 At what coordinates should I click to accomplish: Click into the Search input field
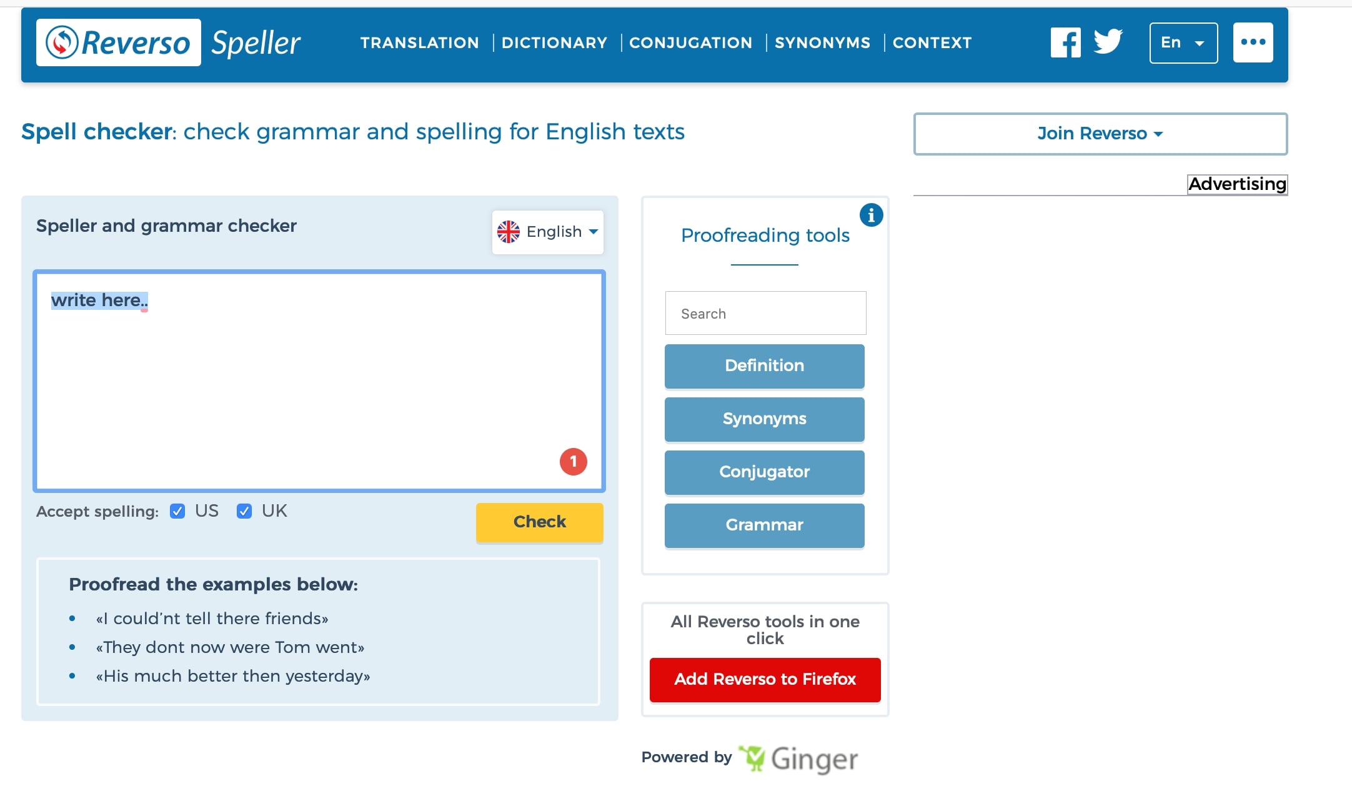point(765,313)
